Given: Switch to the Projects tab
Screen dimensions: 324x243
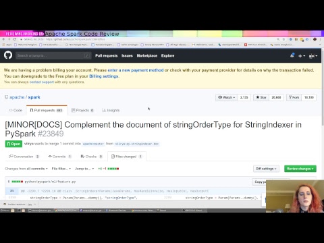Looking at the screenshot, I should (x=82, y=110).
